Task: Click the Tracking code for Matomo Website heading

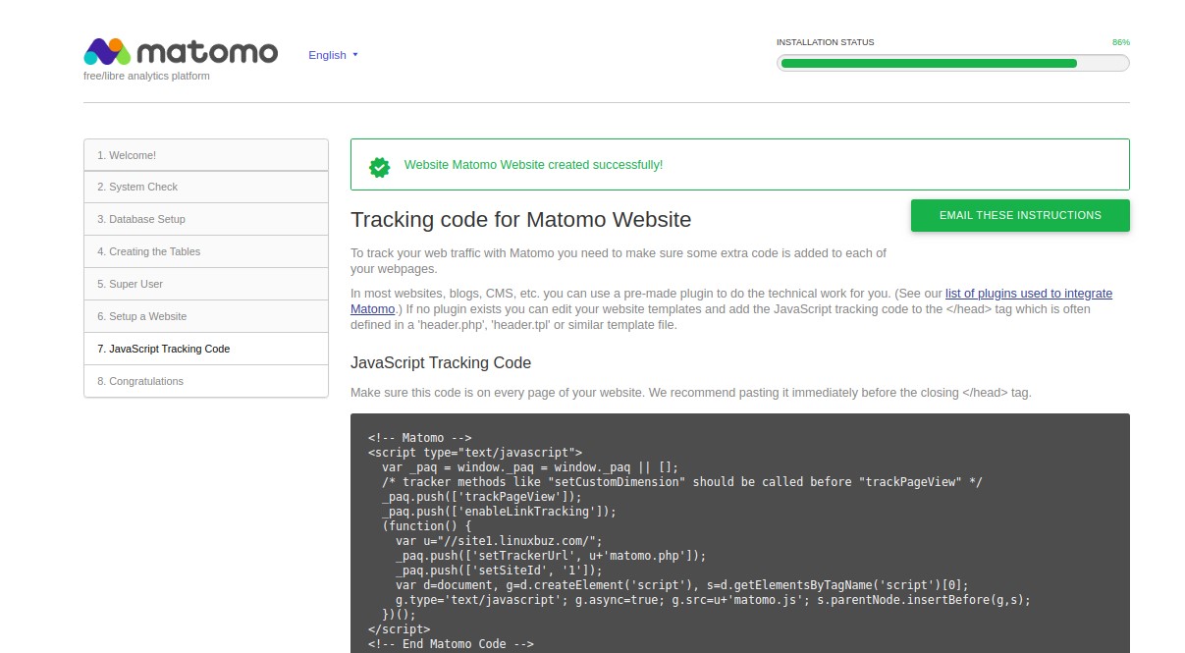Action: click(520, 219)
